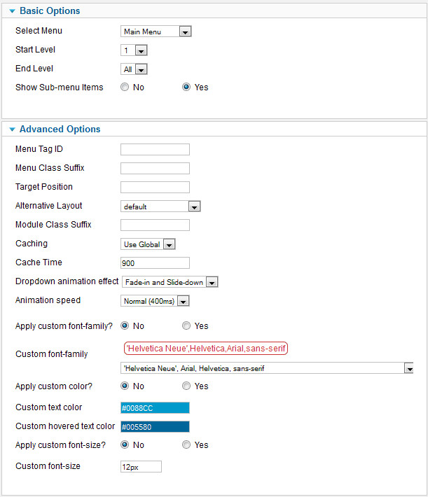
Task: Click the Menu Tag ID field
Action: 155,149
